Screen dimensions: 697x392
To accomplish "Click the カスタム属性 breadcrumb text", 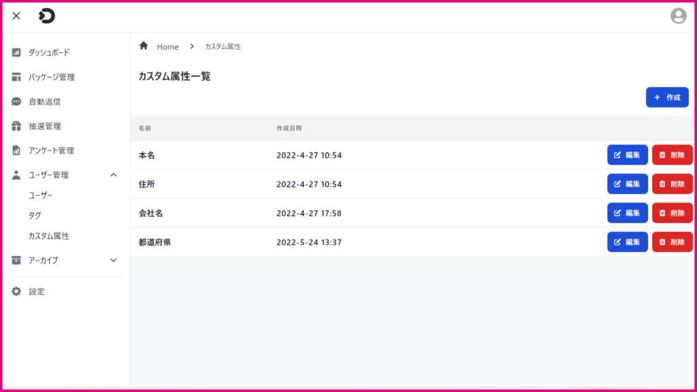I will (x=223, y=46).
